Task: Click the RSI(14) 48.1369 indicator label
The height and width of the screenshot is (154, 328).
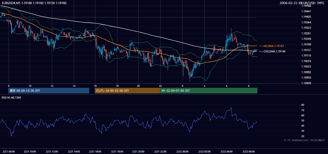Action: (x=11, y=98)
